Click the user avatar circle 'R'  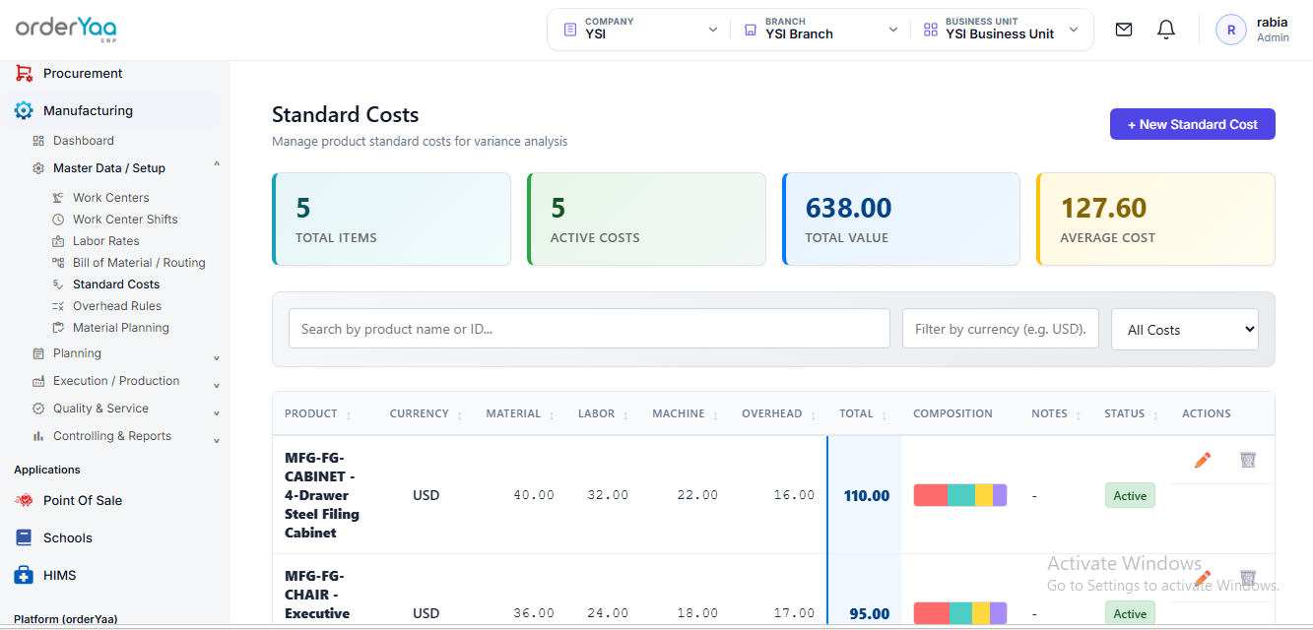pos(1231,30)
